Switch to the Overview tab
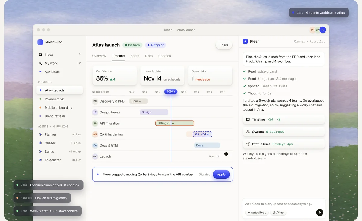The height and width of the screenshot is (221, 362). (99, 56)
